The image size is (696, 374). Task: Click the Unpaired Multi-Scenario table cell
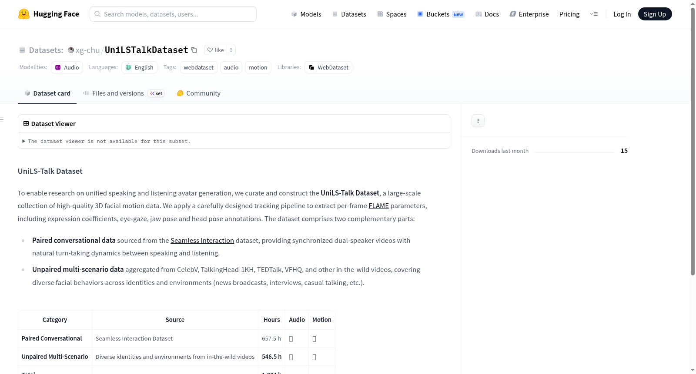(x=55, y=357)
